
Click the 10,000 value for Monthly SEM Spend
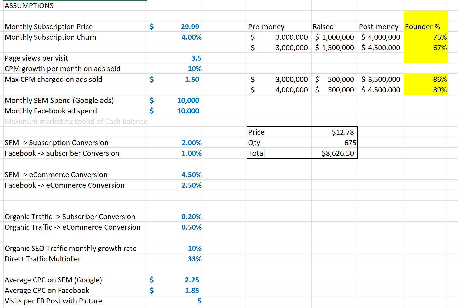point(174,100)
